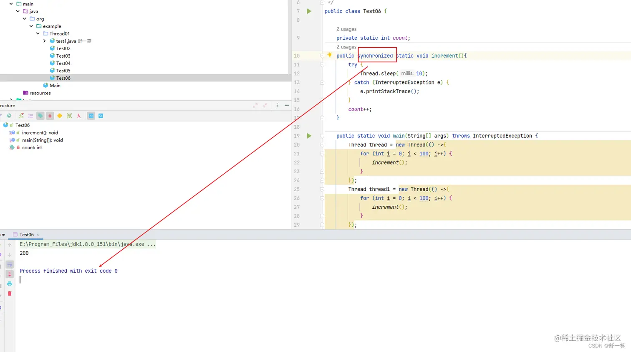This screenshot has height=352, width=631.
Task: Click the yellow light bulb intention icon
Action: pyautogui.click(x=330, y=55)
